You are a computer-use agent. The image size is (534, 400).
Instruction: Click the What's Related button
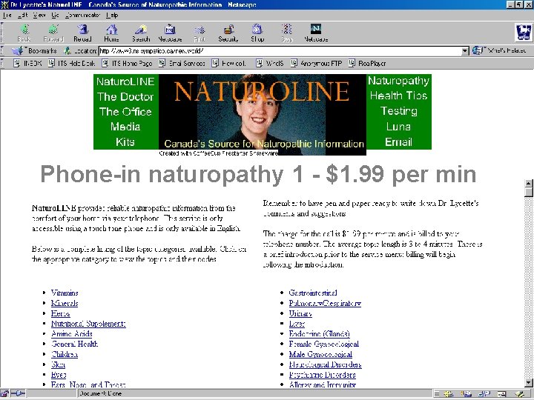(499, 50)
